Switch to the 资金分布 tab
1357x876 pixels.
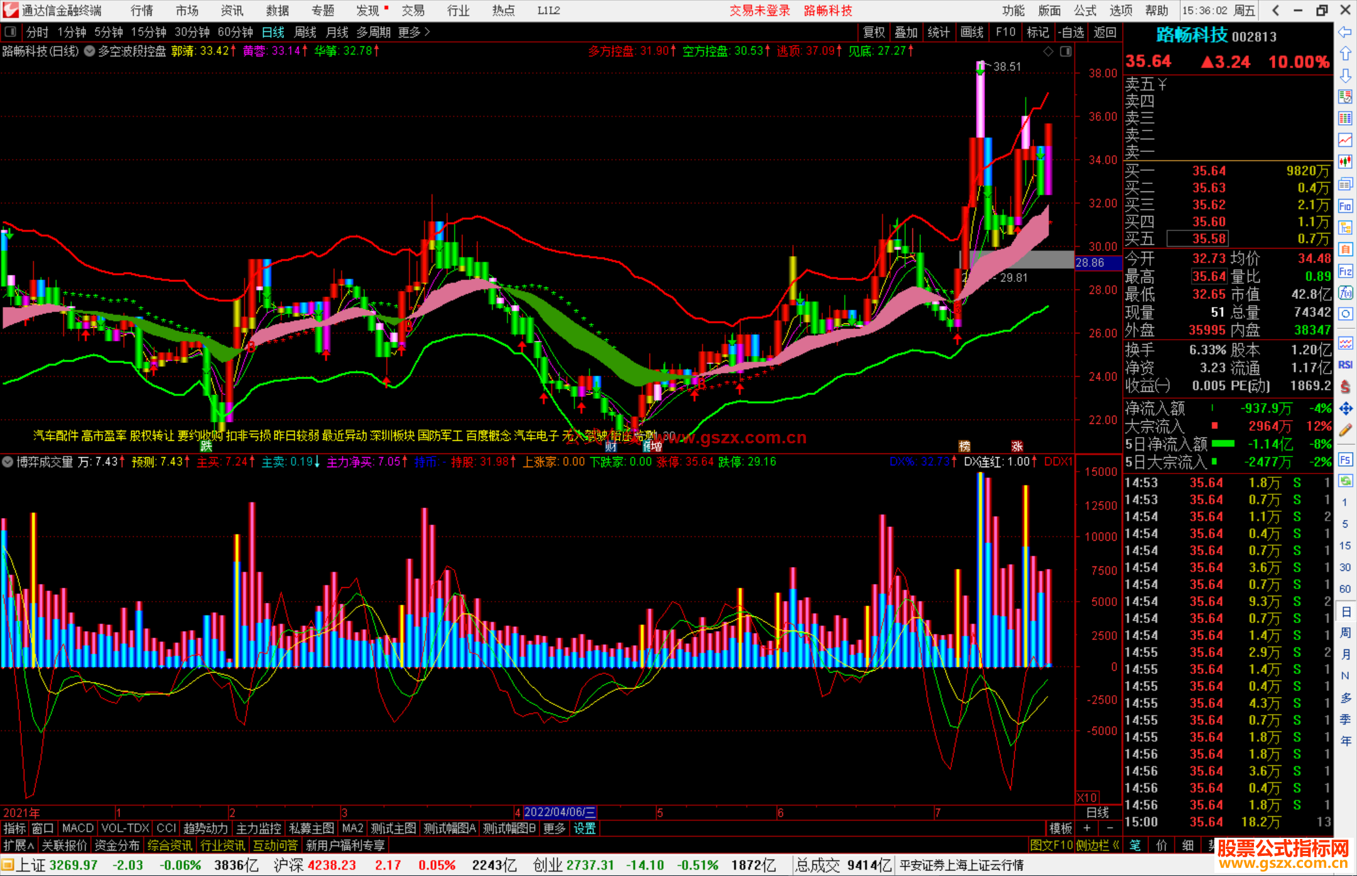pyautogui.click(x=117, y=845)
